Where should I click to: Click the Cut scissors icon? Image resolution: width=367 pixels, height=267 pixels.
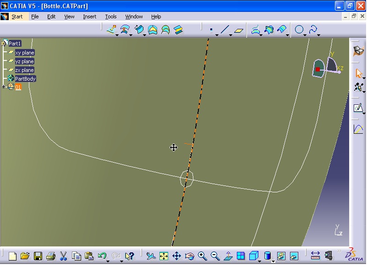click(x=63, y=256)
